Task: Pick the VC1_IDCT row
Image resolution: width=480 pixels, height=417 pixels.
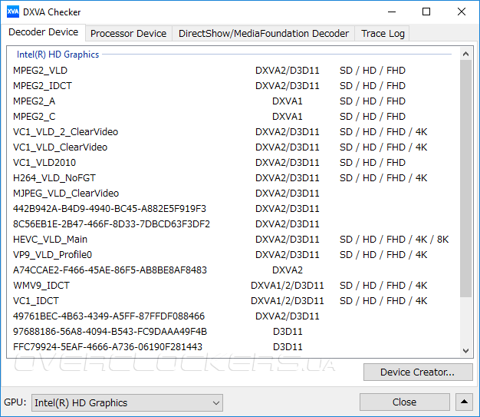Action: coord(232,301)
